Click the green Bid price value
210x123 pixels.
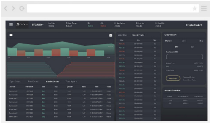[x=90, y=26]
